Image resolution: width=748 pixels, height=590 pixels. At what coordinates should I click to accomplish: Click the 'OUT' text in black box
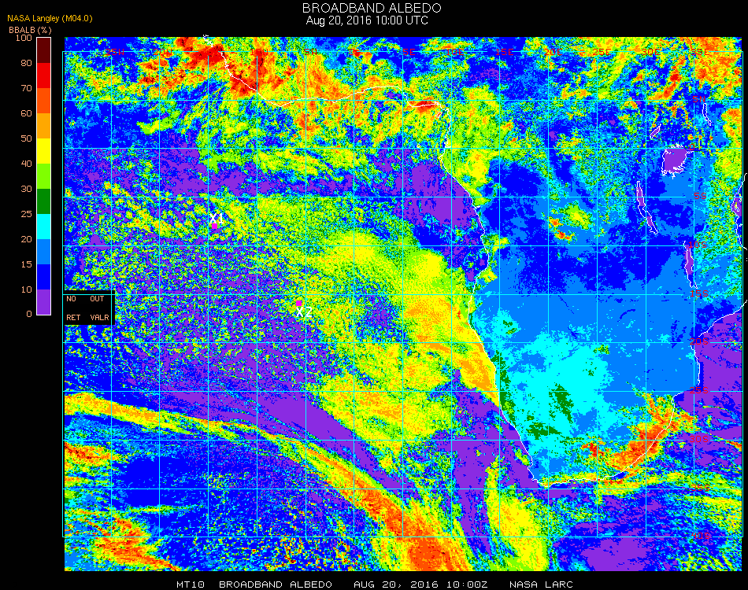coord(97,299)
